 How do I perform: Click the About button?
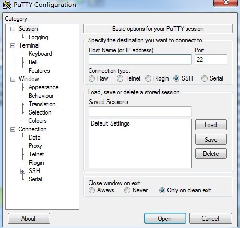[29, 218]
